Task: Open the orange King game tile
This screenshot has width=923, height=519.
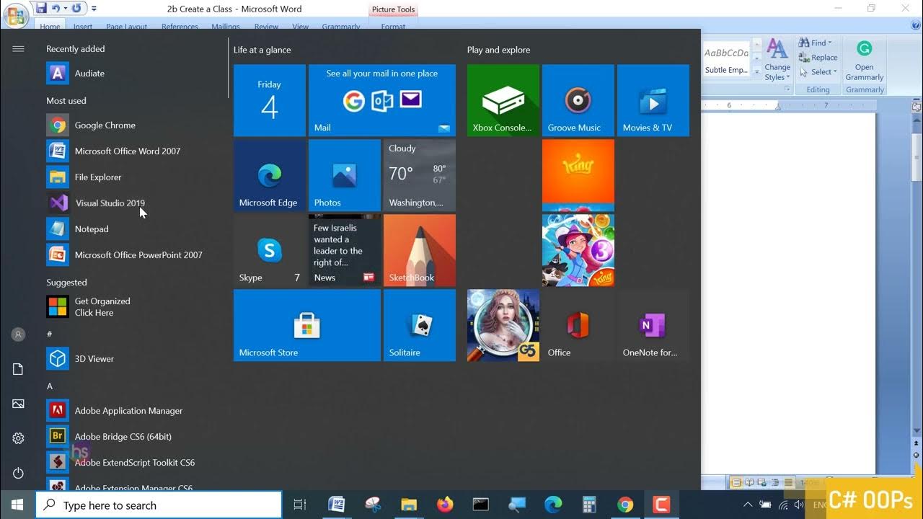Action: point(578,175)
